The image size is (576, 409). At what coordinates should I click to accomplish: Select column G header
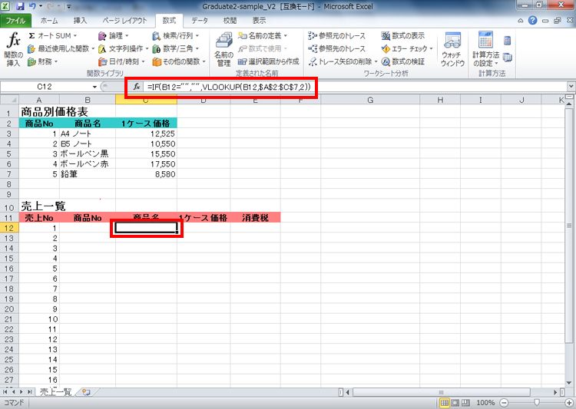pyautogui.click(x=370, y=100)
